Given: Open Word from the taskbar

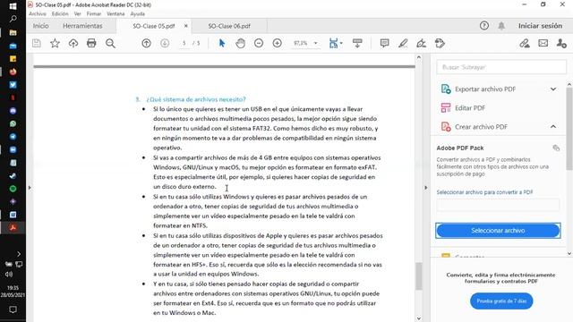Looking at the screenshot, I should pos(13,215).
